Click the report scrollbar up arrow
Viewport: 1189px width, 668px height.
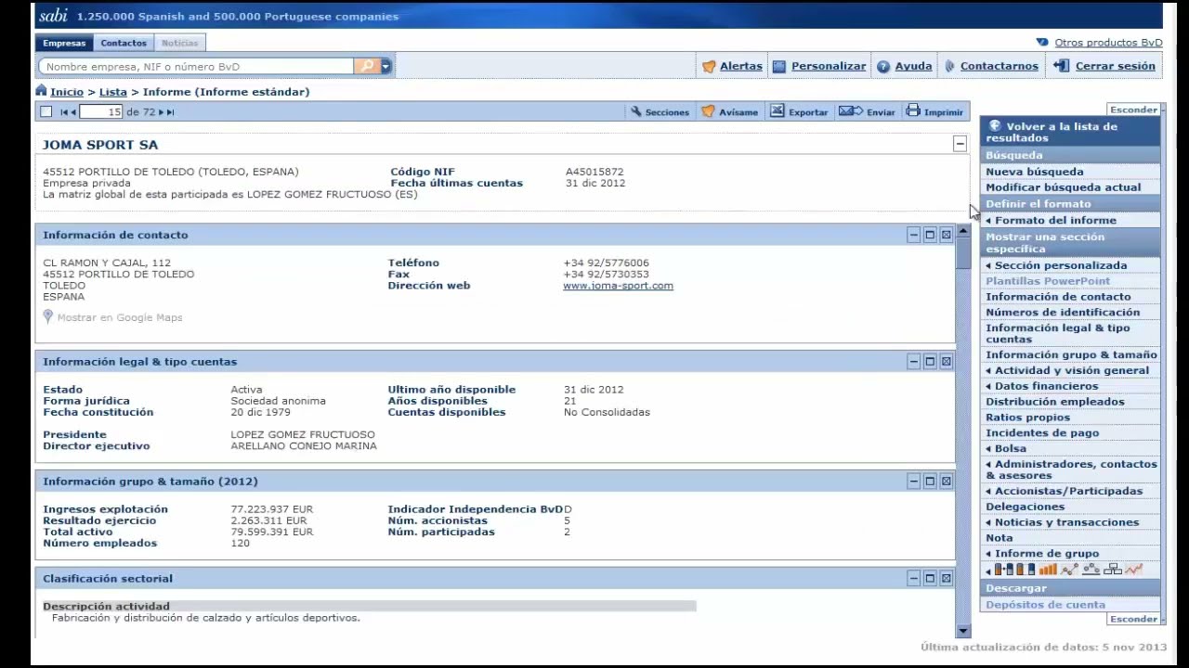[963, 230]
